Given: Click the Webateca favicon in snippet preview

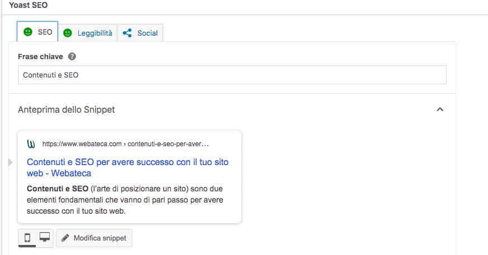Looking at the screenshot, I should [31, 144].
